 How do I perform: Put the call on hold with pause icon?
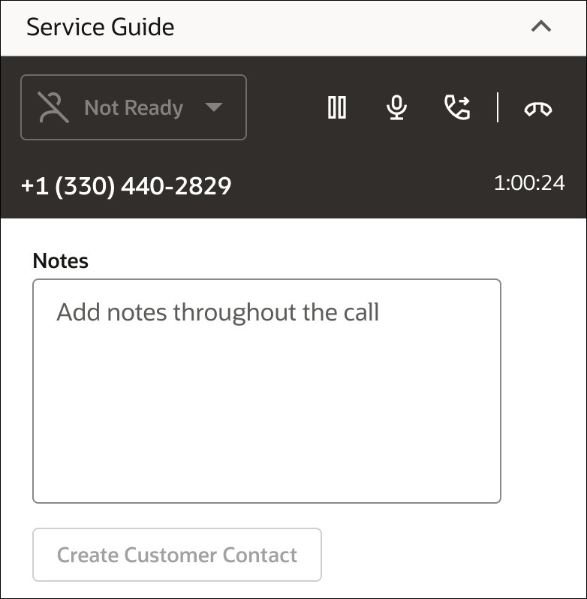337,107
